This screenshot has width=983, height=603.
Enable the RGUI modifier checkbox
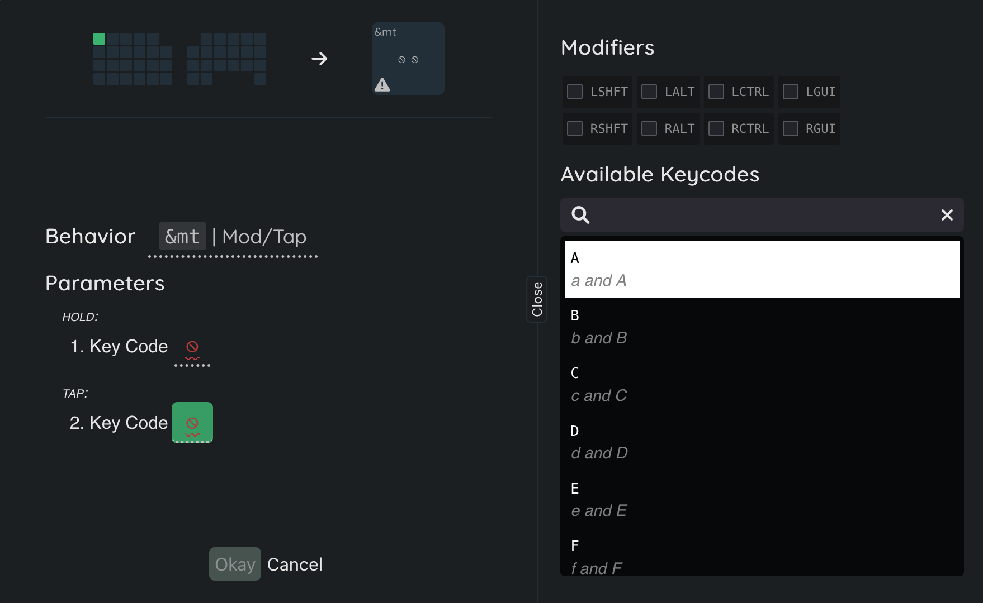click(791, 128)
